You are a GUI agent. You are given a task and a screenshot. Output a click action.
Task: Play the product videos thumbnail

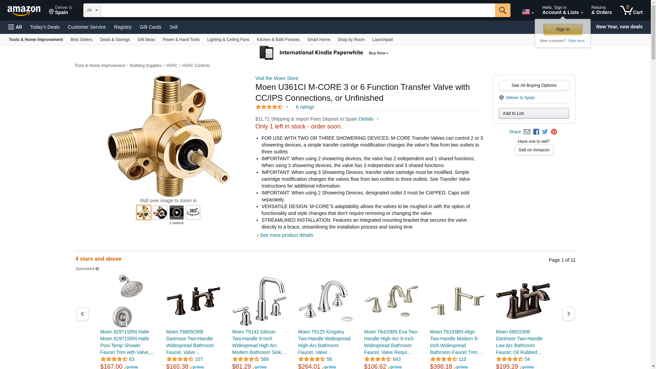[177, 213]
